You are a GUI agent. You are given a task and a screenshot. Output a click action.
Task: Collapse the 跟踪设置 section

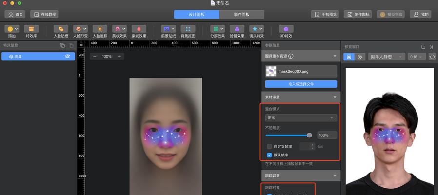(335, 175)
